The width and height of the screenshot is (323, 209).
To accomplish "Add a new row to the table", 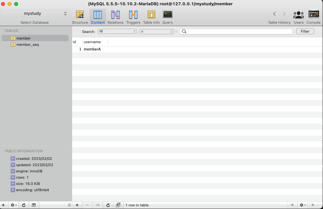I will coord(77,205).
